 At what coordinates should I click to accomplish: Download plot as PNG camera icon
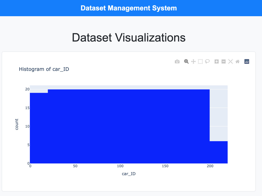coord(177,61)
